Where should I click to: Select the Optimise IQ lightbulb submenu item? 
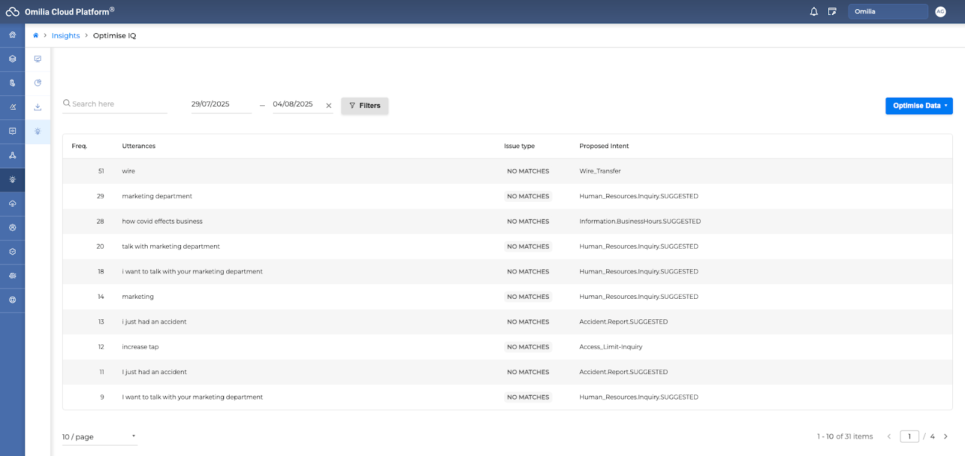(x=37, y=131)
